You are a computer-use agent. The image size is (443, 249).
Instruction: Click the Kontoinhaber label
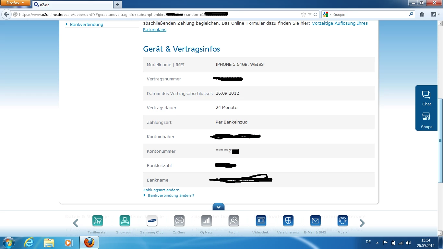(x=161, y=137)
